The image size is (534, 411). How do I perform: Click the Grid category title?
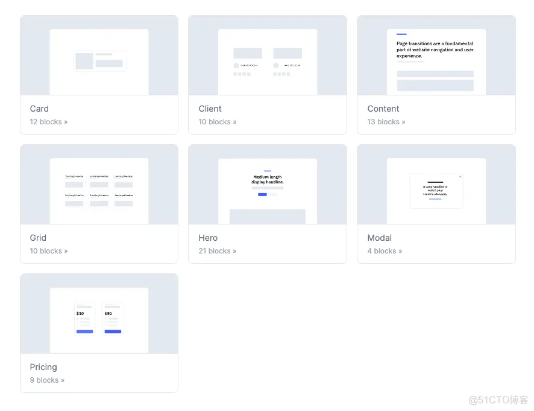38,238
